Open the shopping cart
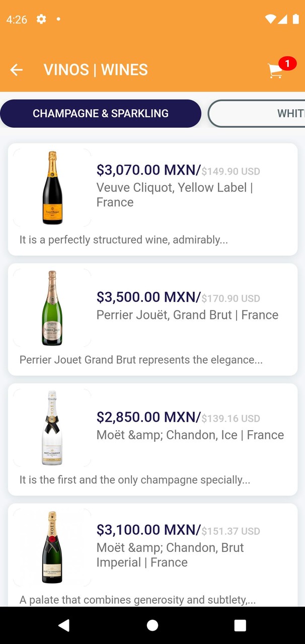Viewport: 305px width, 644px height. click(276, 71)
